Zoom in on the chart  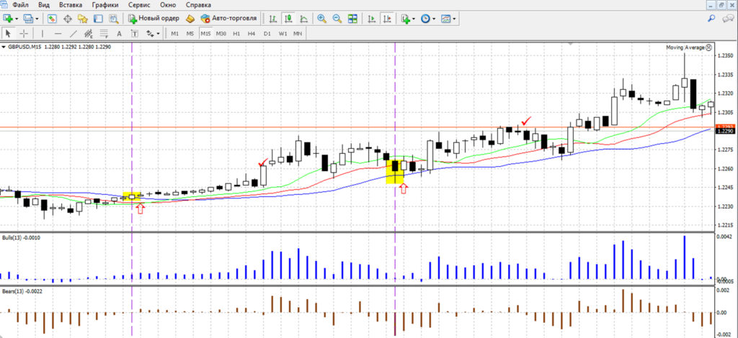click(x=322, y=19)
